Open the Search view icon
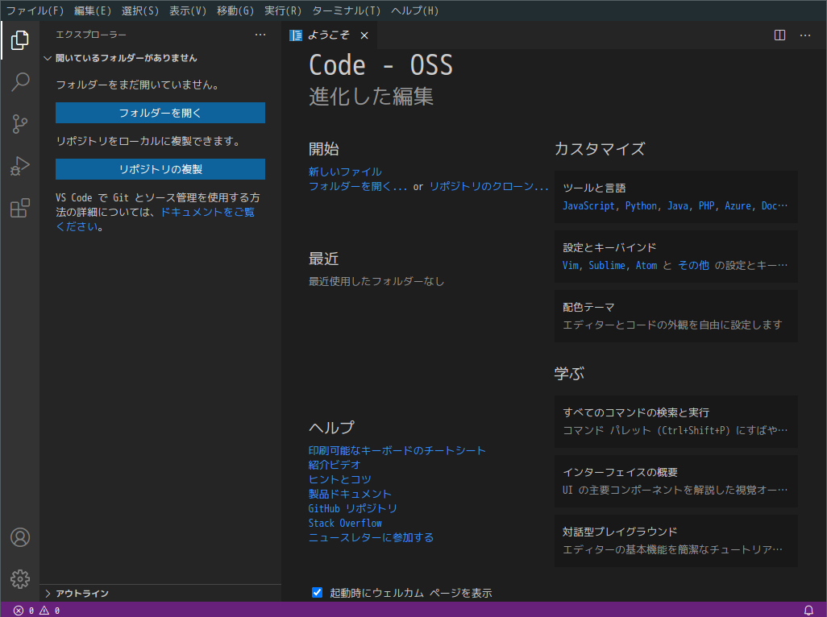 [x=20, y=81]
